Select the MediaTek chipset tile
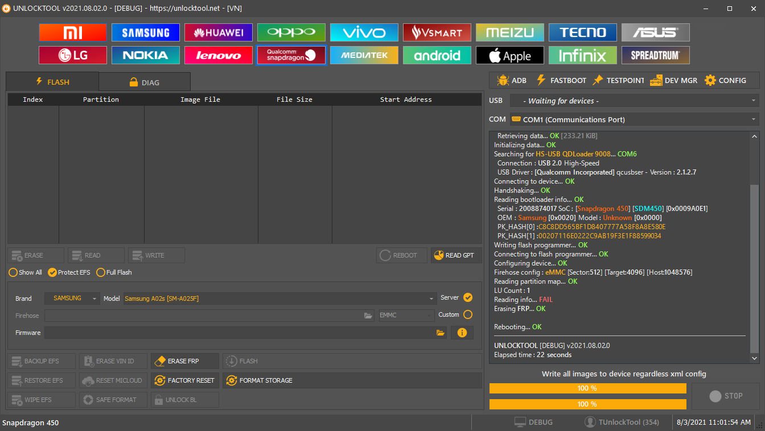The height and width of the screenshot is (431, 765). [364, 55]
